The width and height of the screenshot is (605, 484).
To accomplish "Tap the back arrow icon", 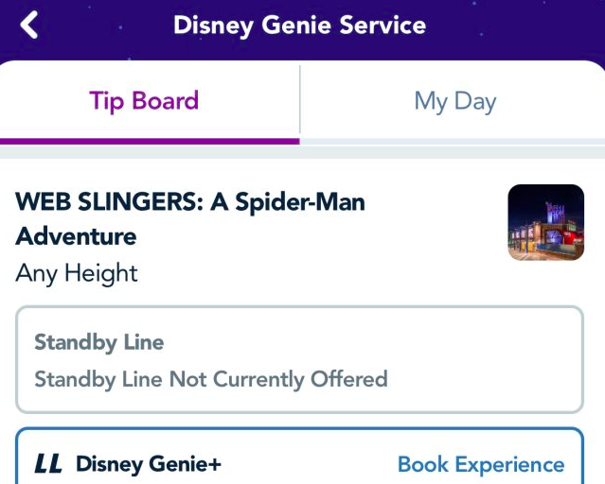I will 29,26.
